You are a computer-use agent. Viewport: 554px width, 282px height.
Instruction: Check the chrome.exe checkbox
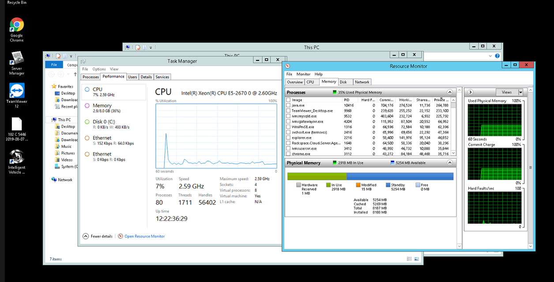[x=288, y=154]
